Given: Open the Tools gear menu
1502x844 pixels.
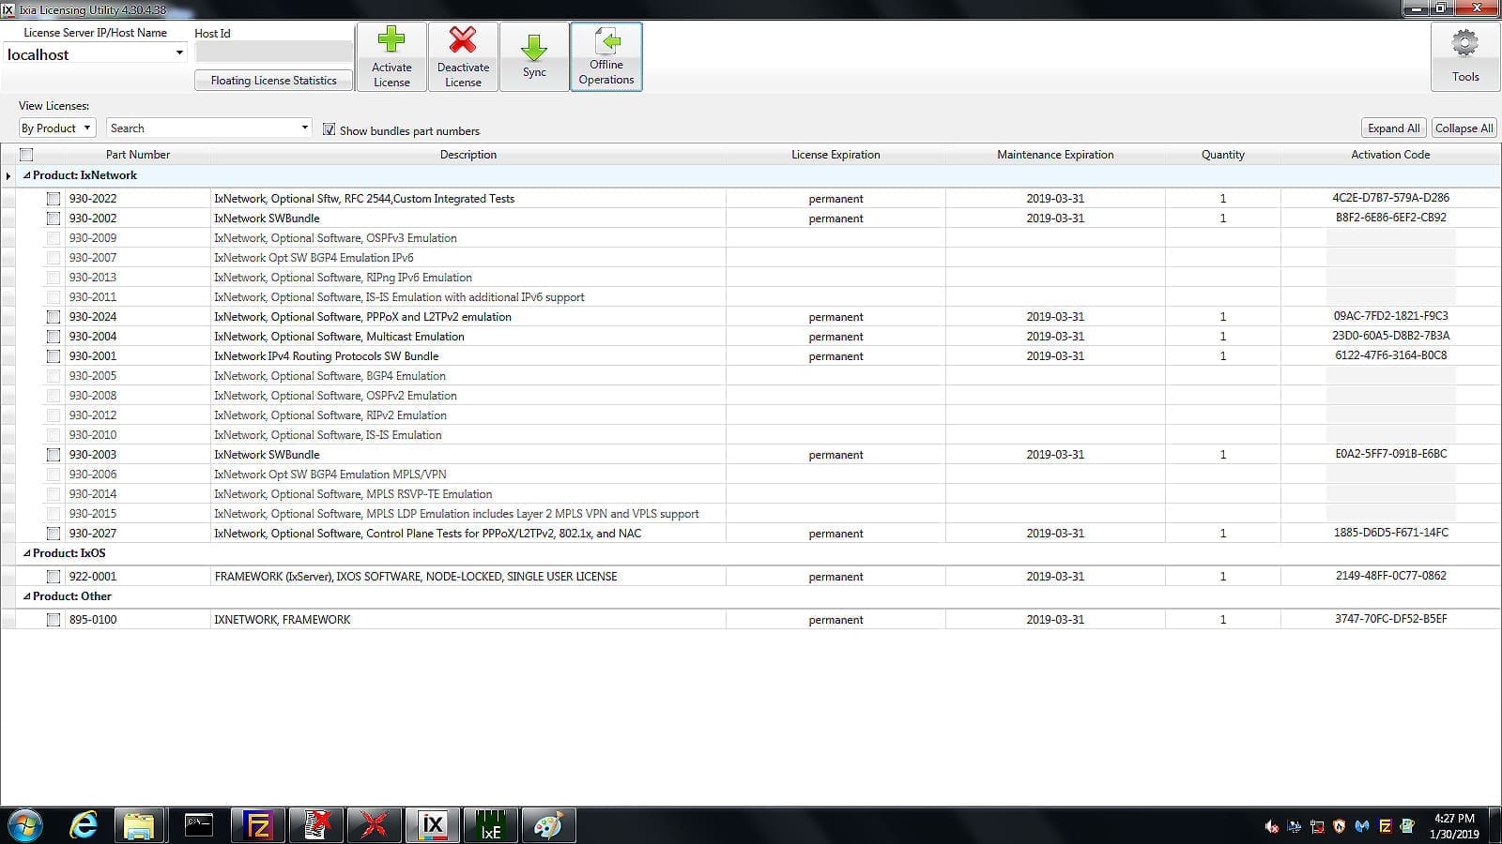Looking at the screenshot, I should point(1464,57).
